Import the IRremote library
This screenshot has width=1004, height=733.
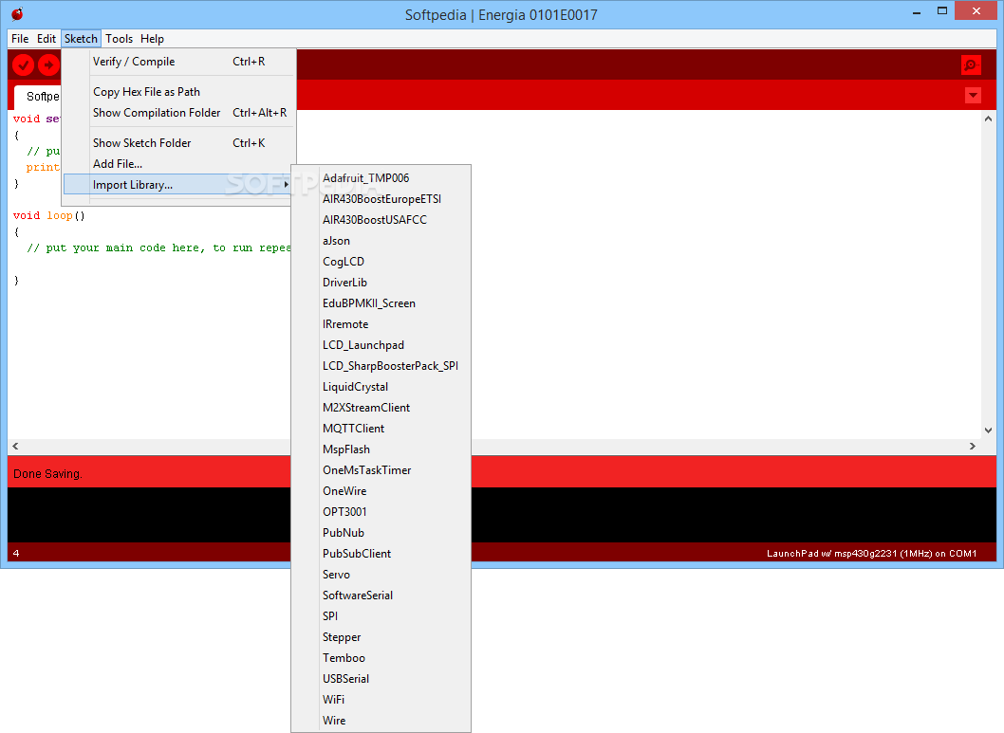381,324
